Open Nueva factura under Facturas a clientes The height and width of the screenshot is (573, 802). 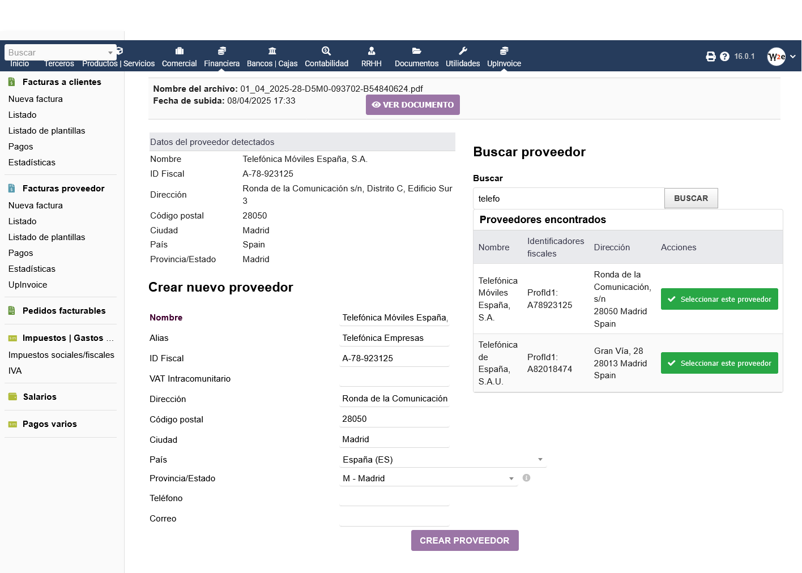(x=36, y=99)
